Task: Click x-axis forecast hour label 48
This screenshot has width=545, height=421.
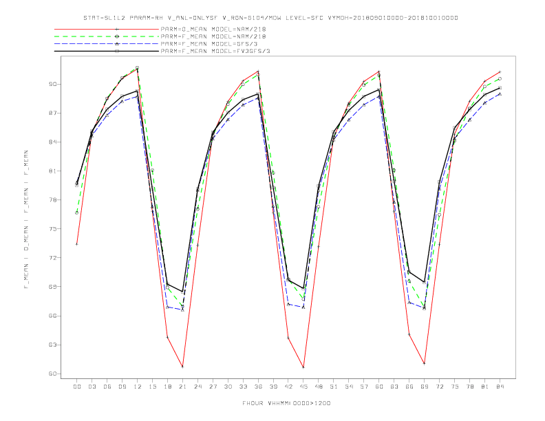Action: click(x=319, y=387)
